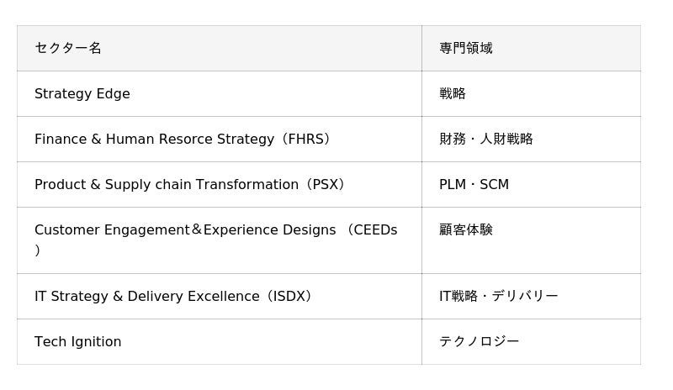
Task: Click the word SCM in the PLM・SCM cell
Action: 495,185
